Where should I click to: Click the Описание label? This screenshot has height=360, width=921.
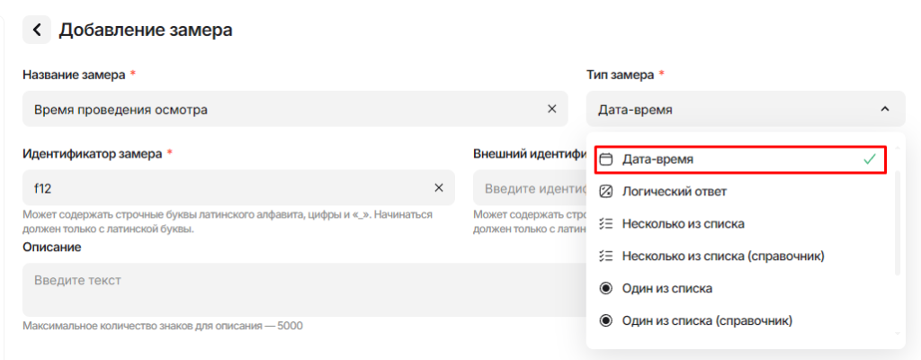(51, 247)
